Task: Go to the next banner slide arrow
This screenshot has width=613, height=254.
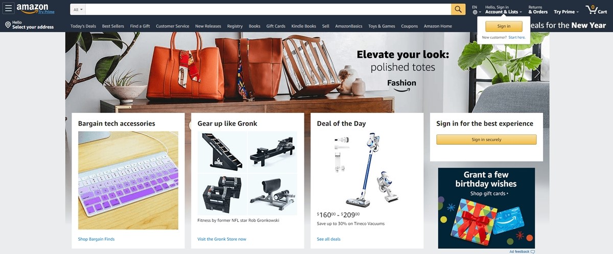Action: click(x=537, y=73)
